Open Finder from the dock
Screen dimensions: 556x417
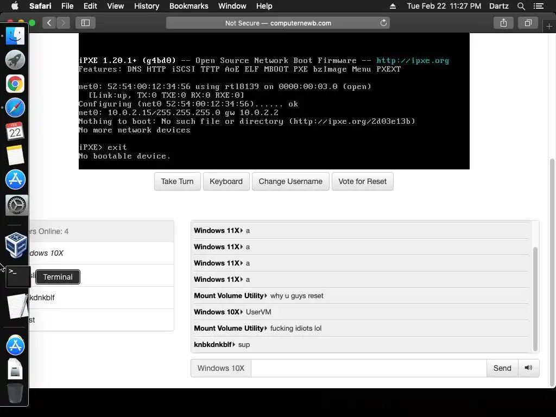[15, 36]
